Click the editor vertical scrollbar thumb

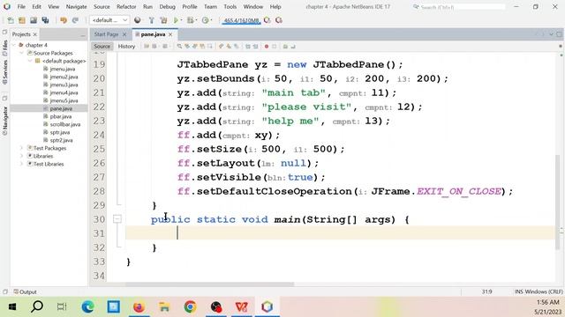click(558, 202)
